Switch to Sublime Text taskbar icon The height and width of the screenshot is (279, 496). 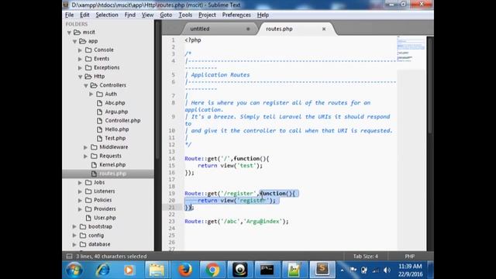pyautogui.click(x=322, y=270)
